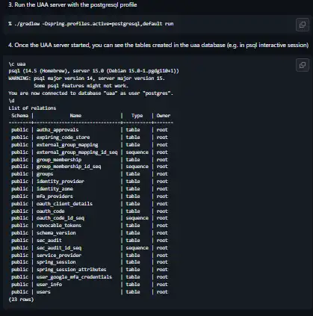Screen dimensions: 313x316
Task: Click the gradlew run command text
Action: pos(91,24)
